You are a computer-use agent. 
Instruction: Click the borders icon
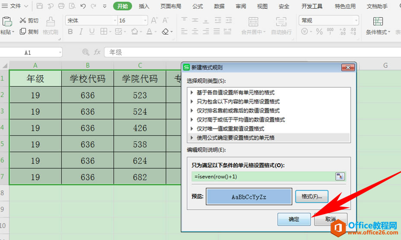click(x=104, y=32)
